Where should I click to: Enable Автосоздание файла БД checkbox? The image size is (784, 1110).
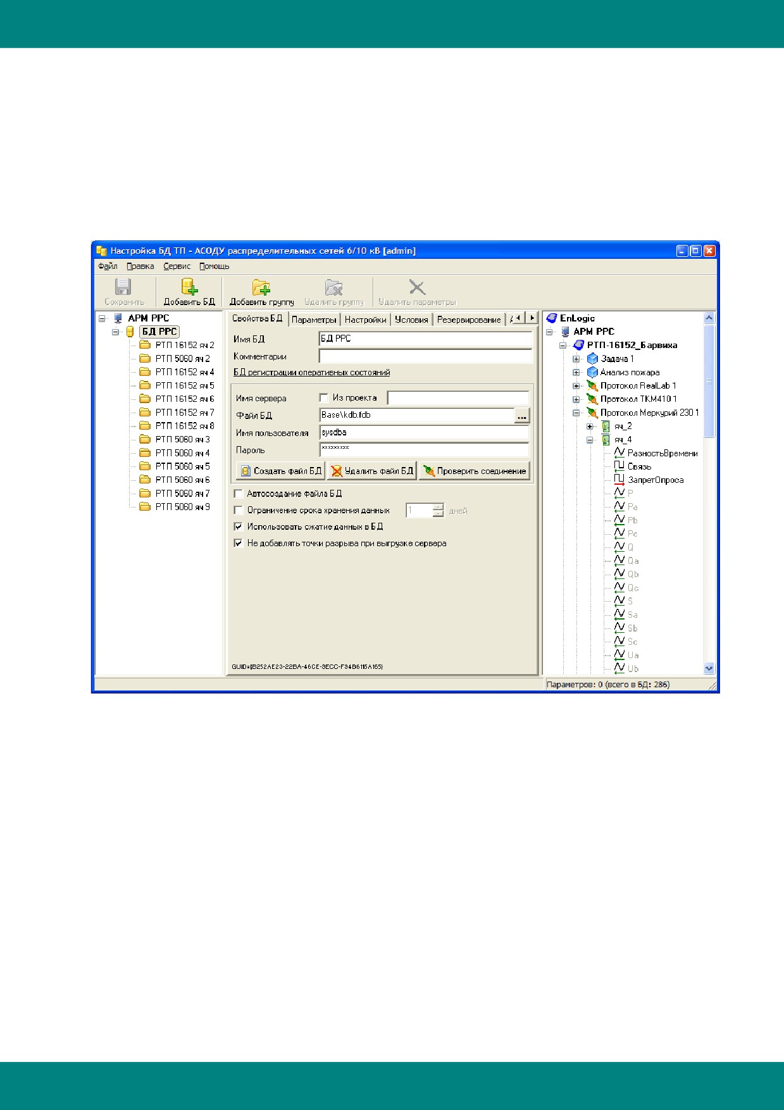pyautogui.click(x=239, y=494)
